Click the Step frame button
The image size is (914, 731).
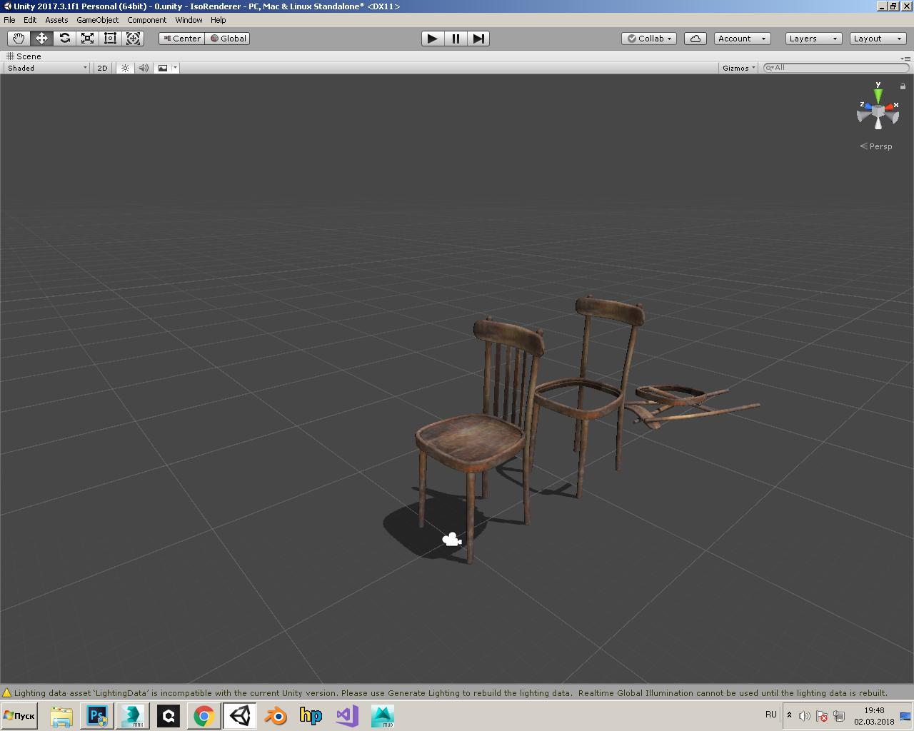[478, 39]
